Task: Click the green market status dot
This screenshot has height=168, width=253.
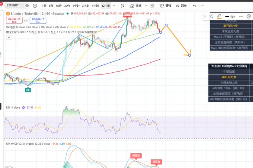Action: (x=67, y=13)
